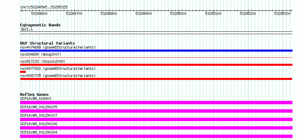The image size is (302, 140).
Task: Click the 53284800 ruler position label
Action: click(x=109, y=13)
